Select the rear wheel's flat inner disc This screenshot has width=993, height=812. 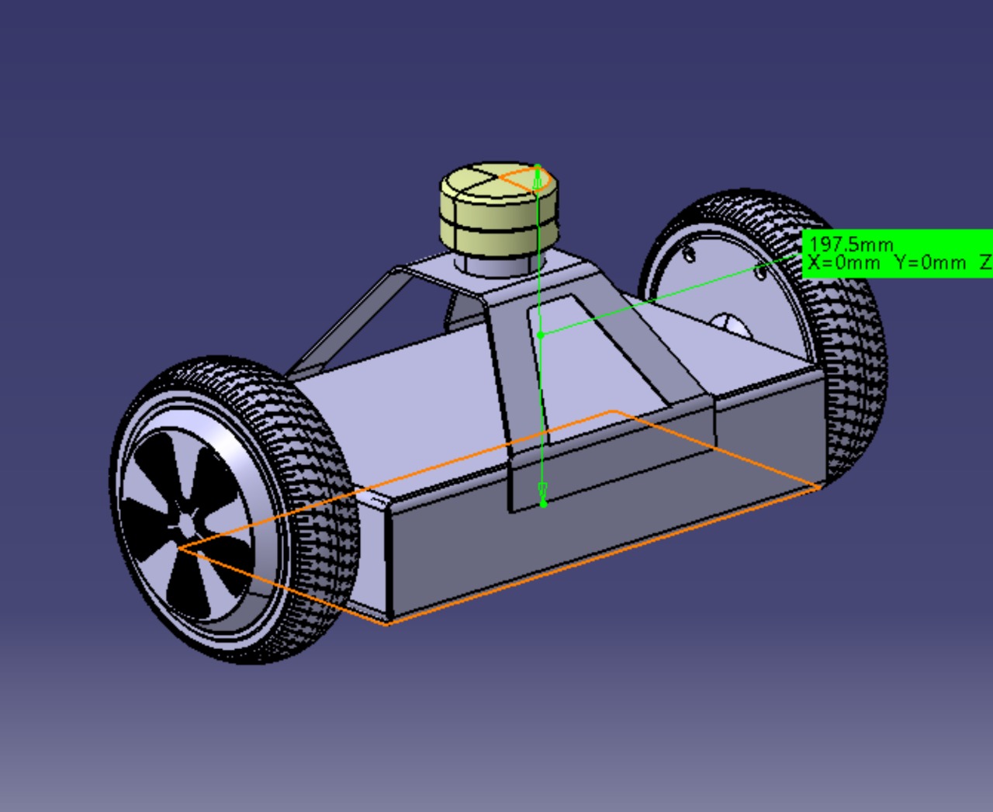(x=729, y=295)
